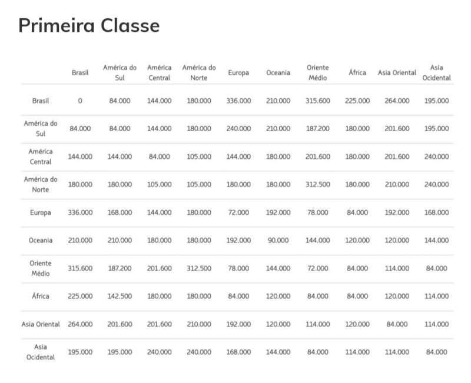Click the 142.500 cell in the África row
Viewport: 471px width, 383px height.
pos(120,296)
